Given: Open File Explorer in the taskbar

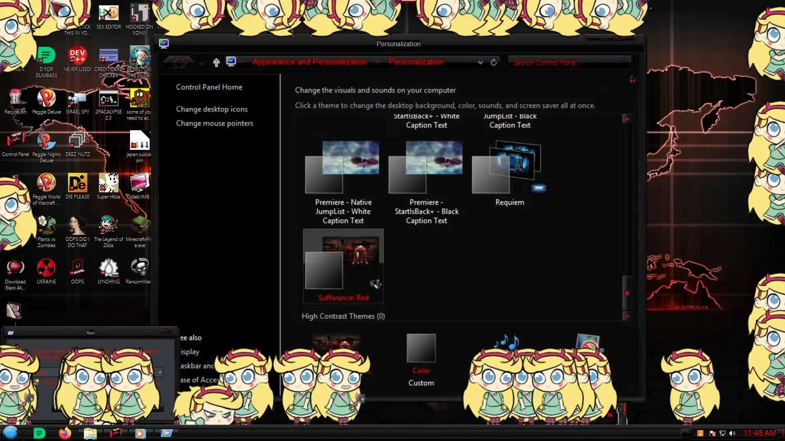Looking at the screenshot, I should [90, 433].
